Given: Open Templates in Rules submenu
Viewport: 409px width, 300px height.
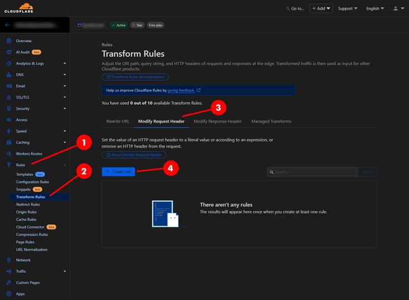Looking at the screenshot, I should click(x=24, y=174).
